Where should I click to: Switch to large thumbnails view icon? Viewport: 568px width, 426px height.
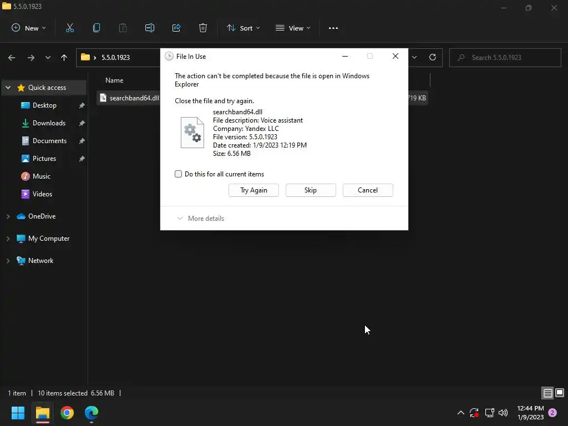click(x=560, y=393)
